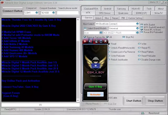Viewport: 168px width, 115px height.
Task: Select Repair FS option
Action: click(x=139, y=48)
